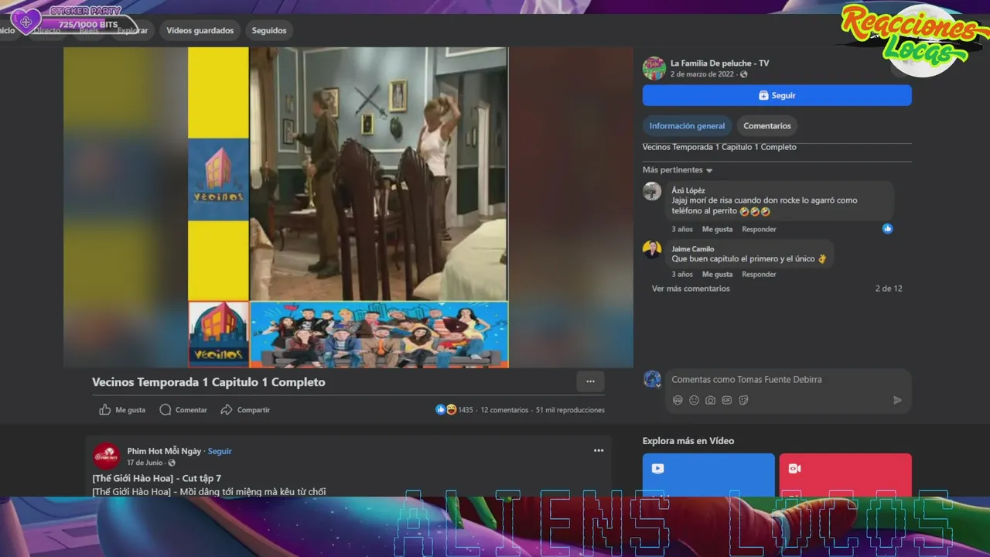This screenshot has height=557, width=990.
Task: Open emoji picker in comment box
Action: tap(694, 400)
